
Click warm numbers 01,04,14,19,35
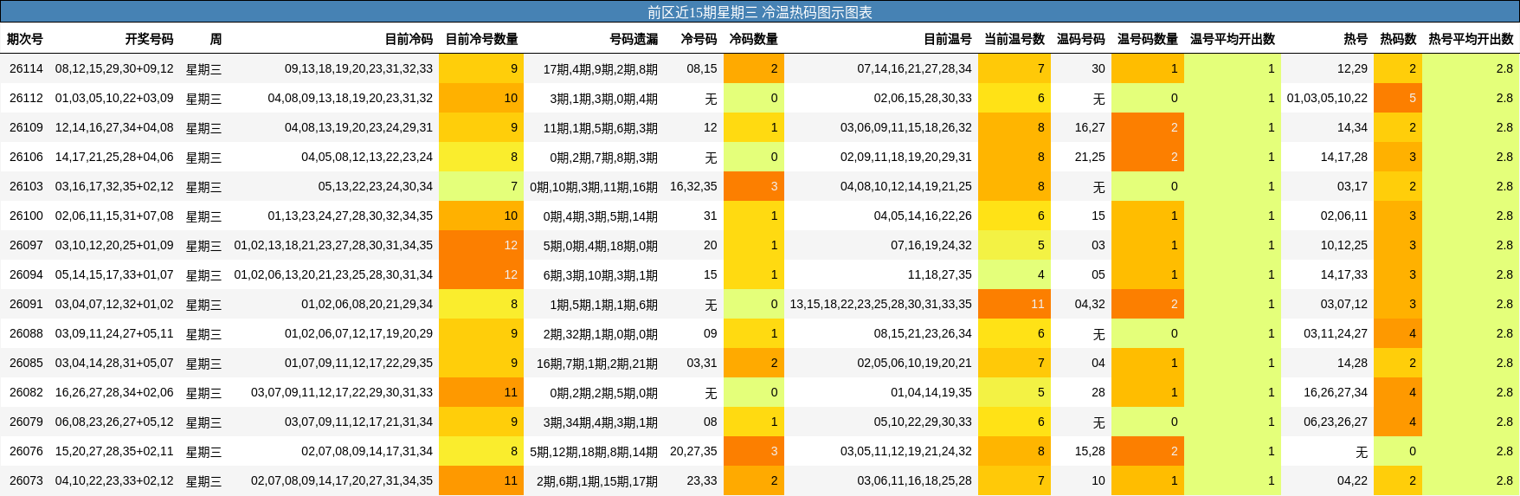pos(931,392)
